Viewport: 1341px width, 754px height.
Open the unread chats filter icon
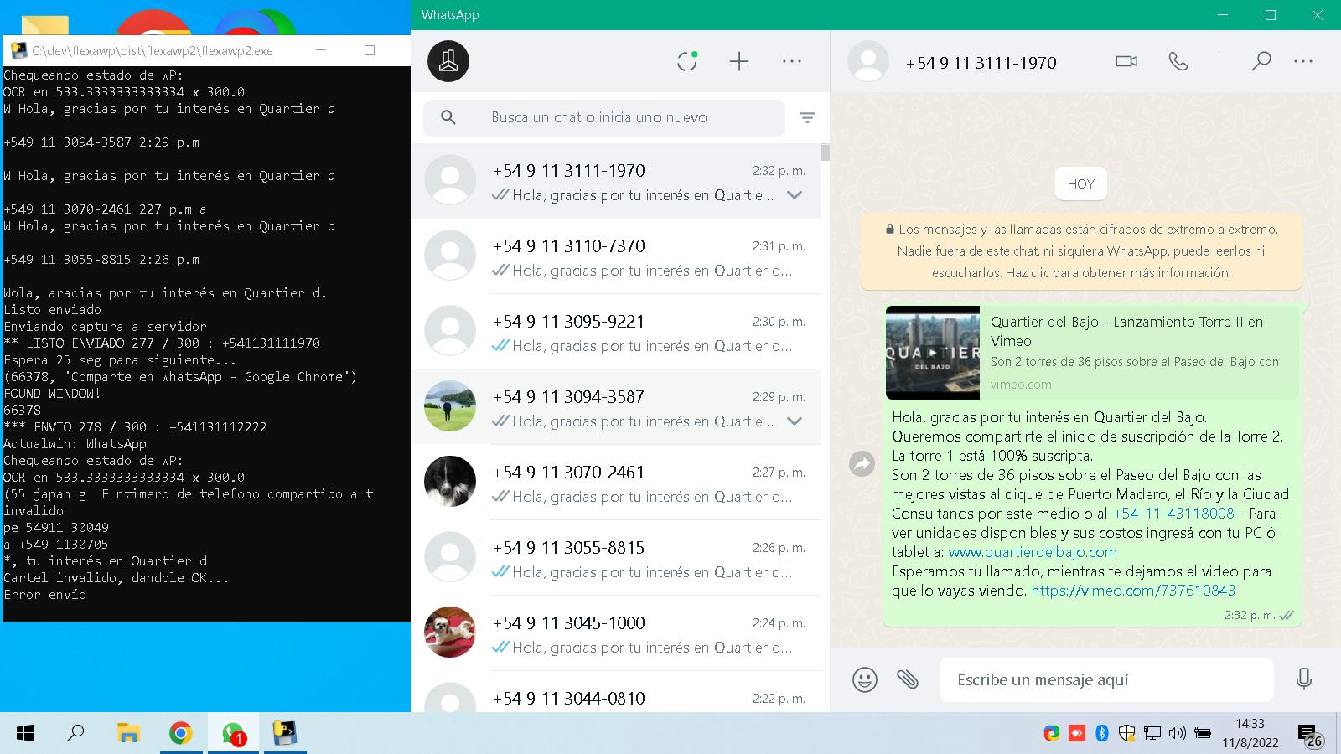point(807,118)
